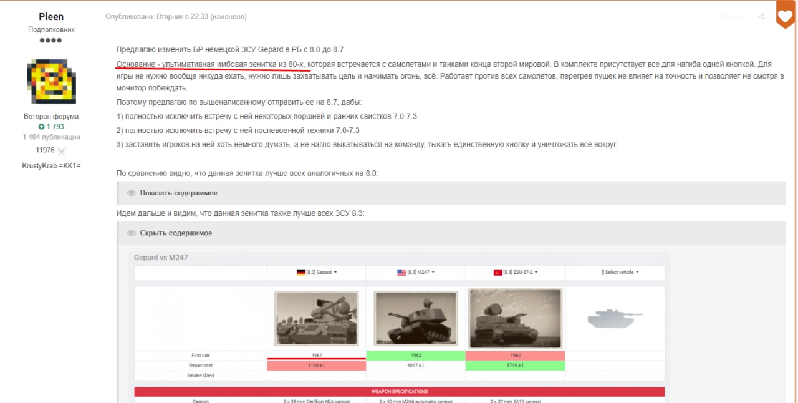This screenshot has height=403, width=798.
Task: Open the '[8.3] ZSU-37-2' vehicle dropdown
Action: [x=515, y=272]
